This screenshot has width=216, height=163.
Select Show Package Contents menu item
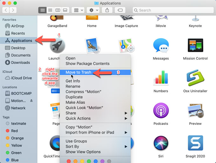87,64
